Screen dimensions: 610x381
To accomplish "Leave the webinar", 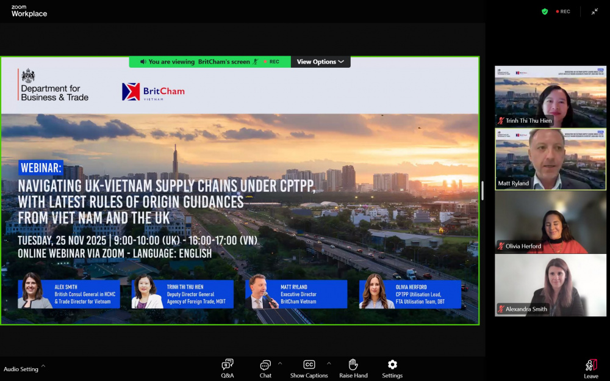I will coord(590,368).
